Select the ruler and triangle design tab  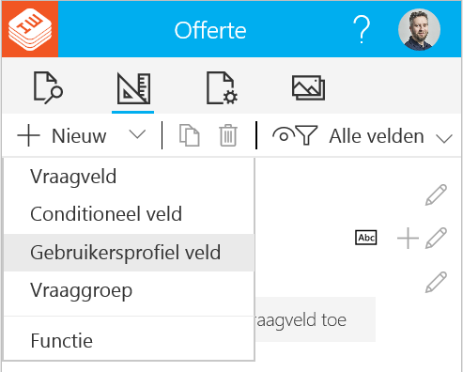(x=133, y=88)
